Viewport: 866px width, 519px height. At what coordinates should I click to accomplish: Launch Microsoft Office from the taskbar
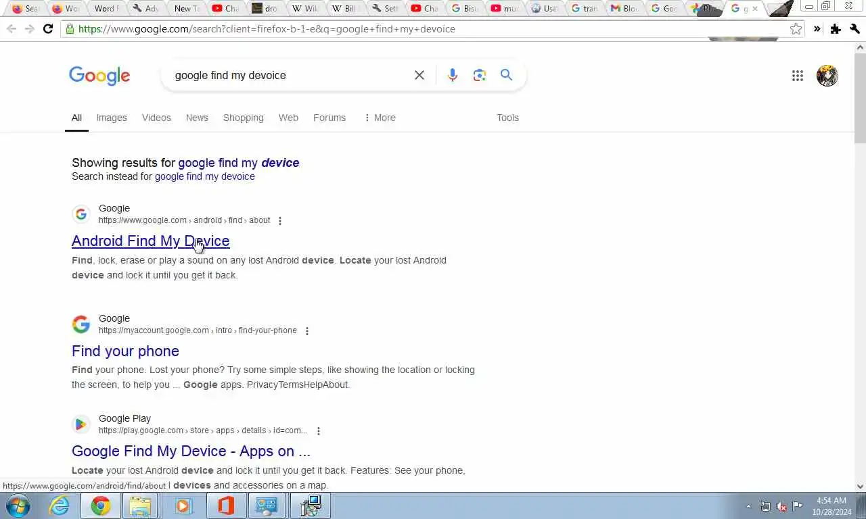pos(226,505)
